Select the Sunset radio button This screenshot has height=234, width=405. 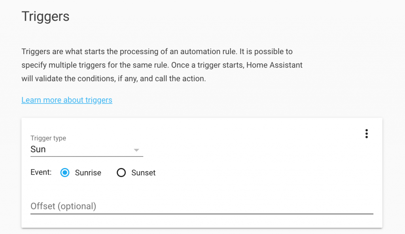(x=121, y=172)
